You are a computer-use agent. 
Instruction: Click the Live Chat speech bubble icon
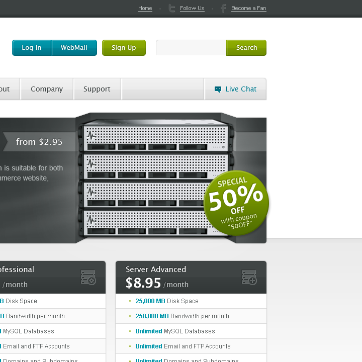point(218,89)
